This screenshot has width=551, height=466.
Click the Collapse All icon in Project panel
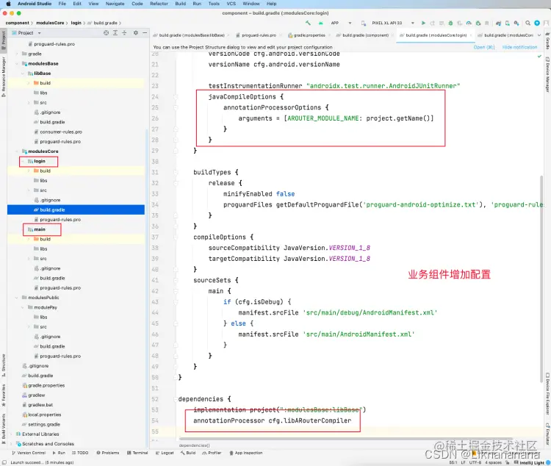click(x=124, y=32)
